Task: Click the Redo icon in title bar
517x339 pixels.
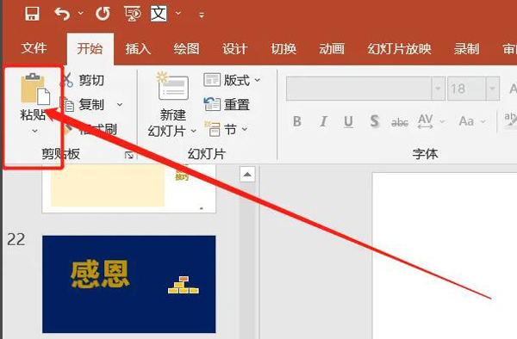Action: tap(103, 14)
